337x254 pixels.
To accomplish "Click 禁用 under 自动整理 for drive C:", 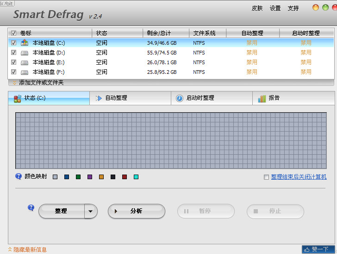I will tap(252, 42).
